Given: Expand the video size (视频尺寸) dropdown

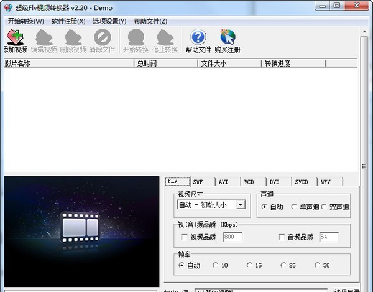Looking at the screenshot, I should click(x=241, y=205).
